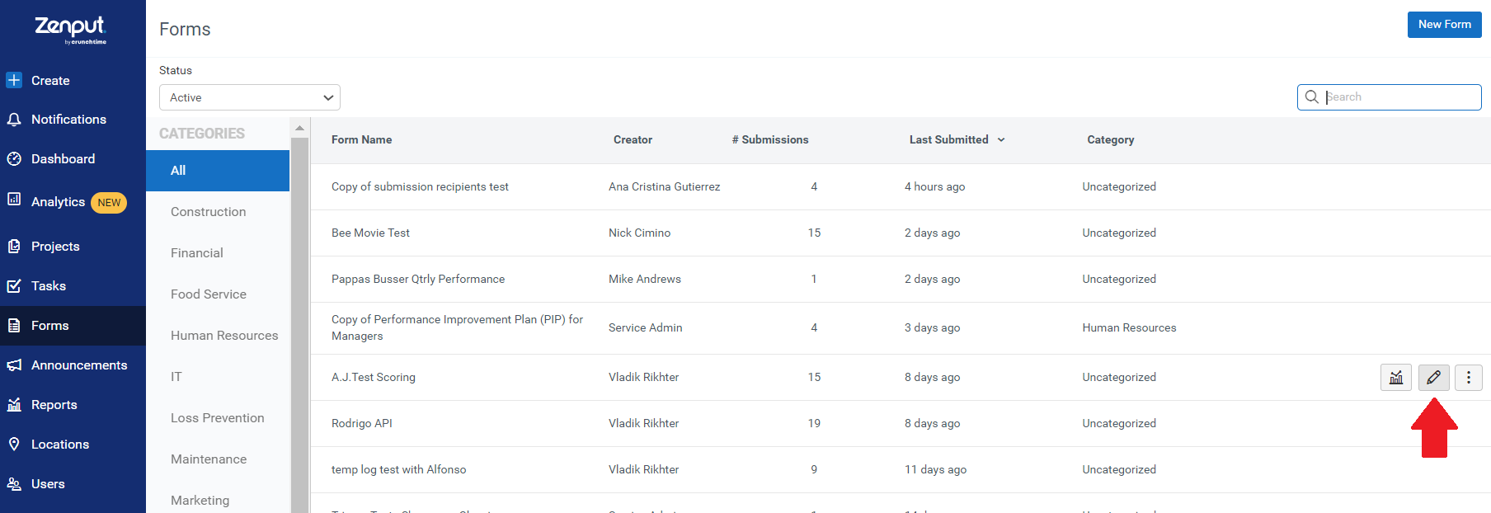Click the Reports bar chart icon
This screenshot has height=513, width=1491.
(x=14, y=405)
